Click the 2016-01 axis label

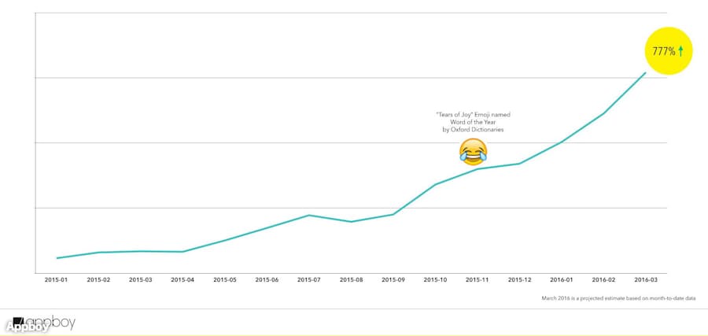click(562, 279)
